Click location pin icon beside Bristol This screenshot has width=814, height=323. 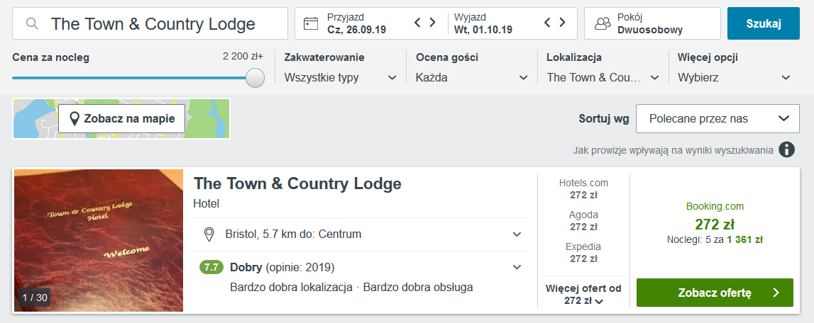(209, 234)
